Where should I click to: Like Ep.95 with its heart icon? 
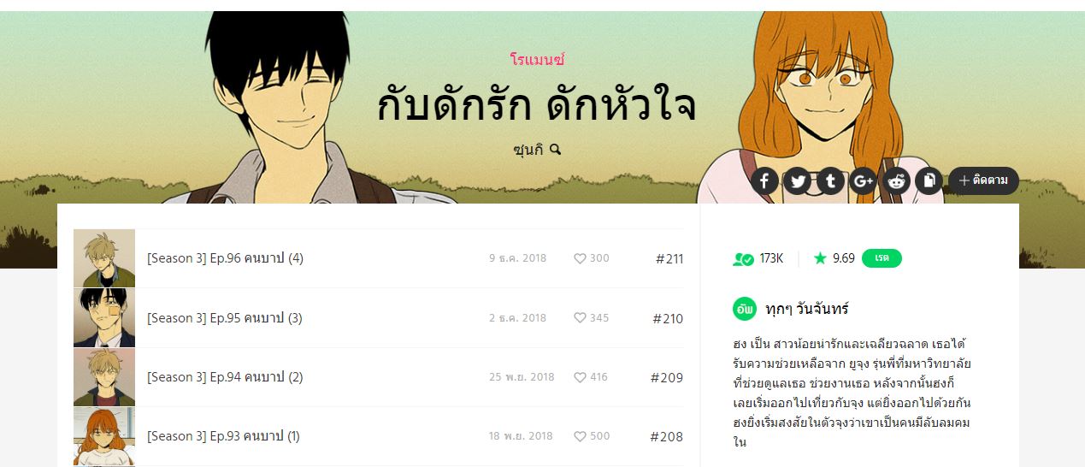tap(580, 318)
